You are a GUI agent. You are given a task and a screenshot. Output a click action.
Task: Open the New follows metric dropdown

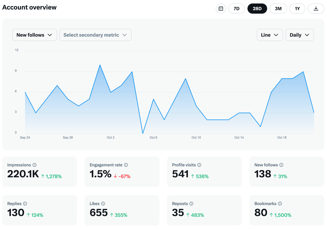[34, 35]
